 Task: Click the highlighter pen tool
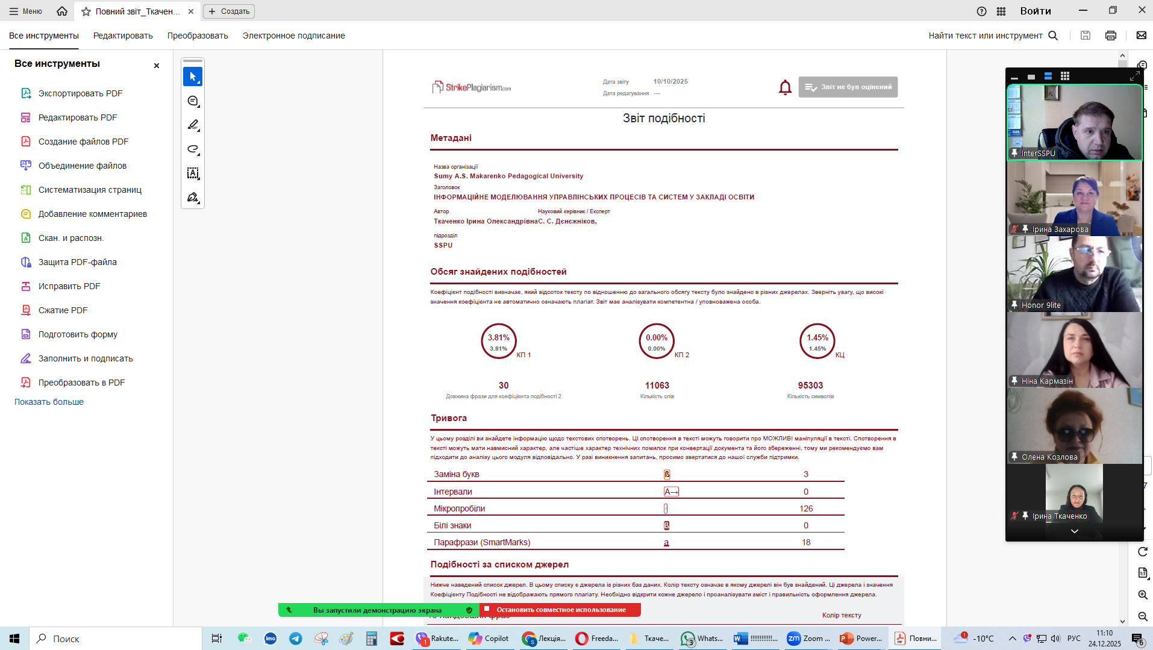tap(193, 125)
